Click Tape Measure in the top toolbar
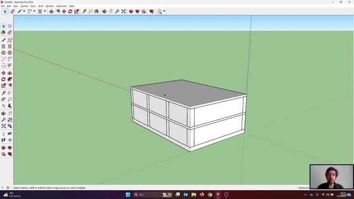This screenshot has width=354, height=199. click(x=85, y=11)
